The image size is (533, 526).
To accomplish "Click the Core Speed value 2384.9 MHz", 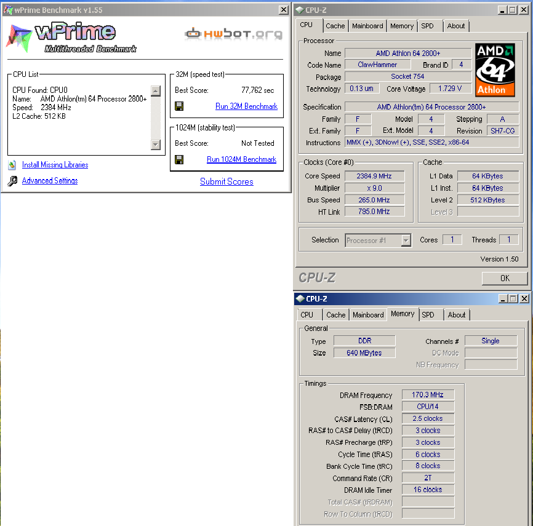I will [x=374, y=176].
